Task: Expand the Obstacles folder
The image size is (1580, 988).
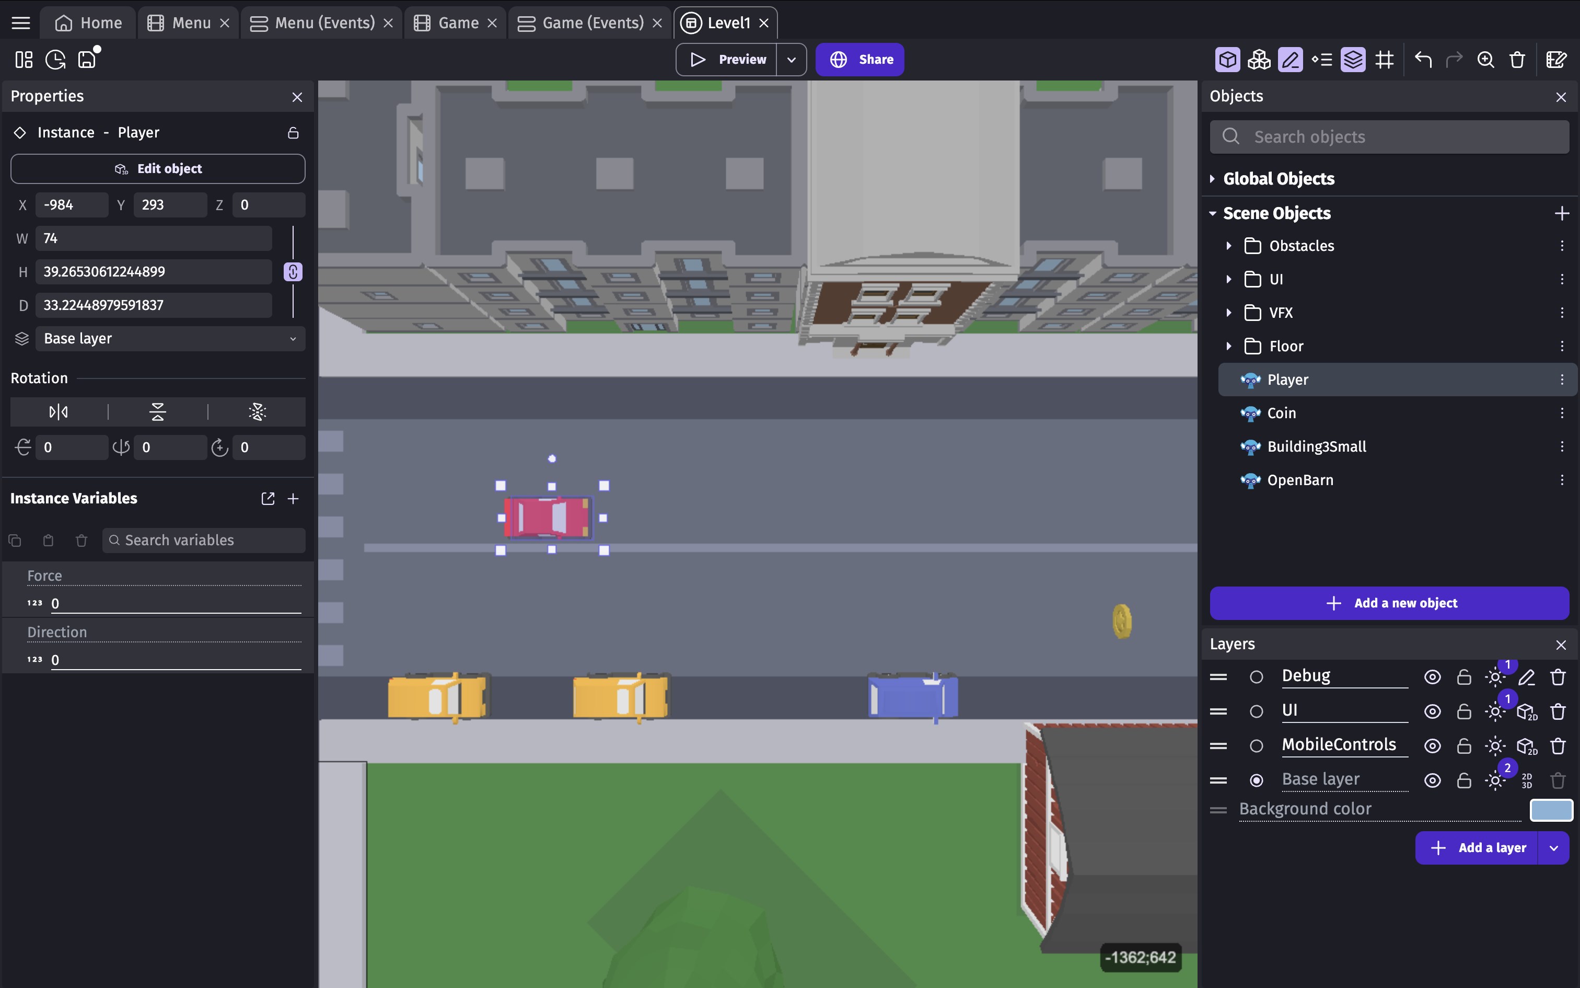Action: 1229,246
